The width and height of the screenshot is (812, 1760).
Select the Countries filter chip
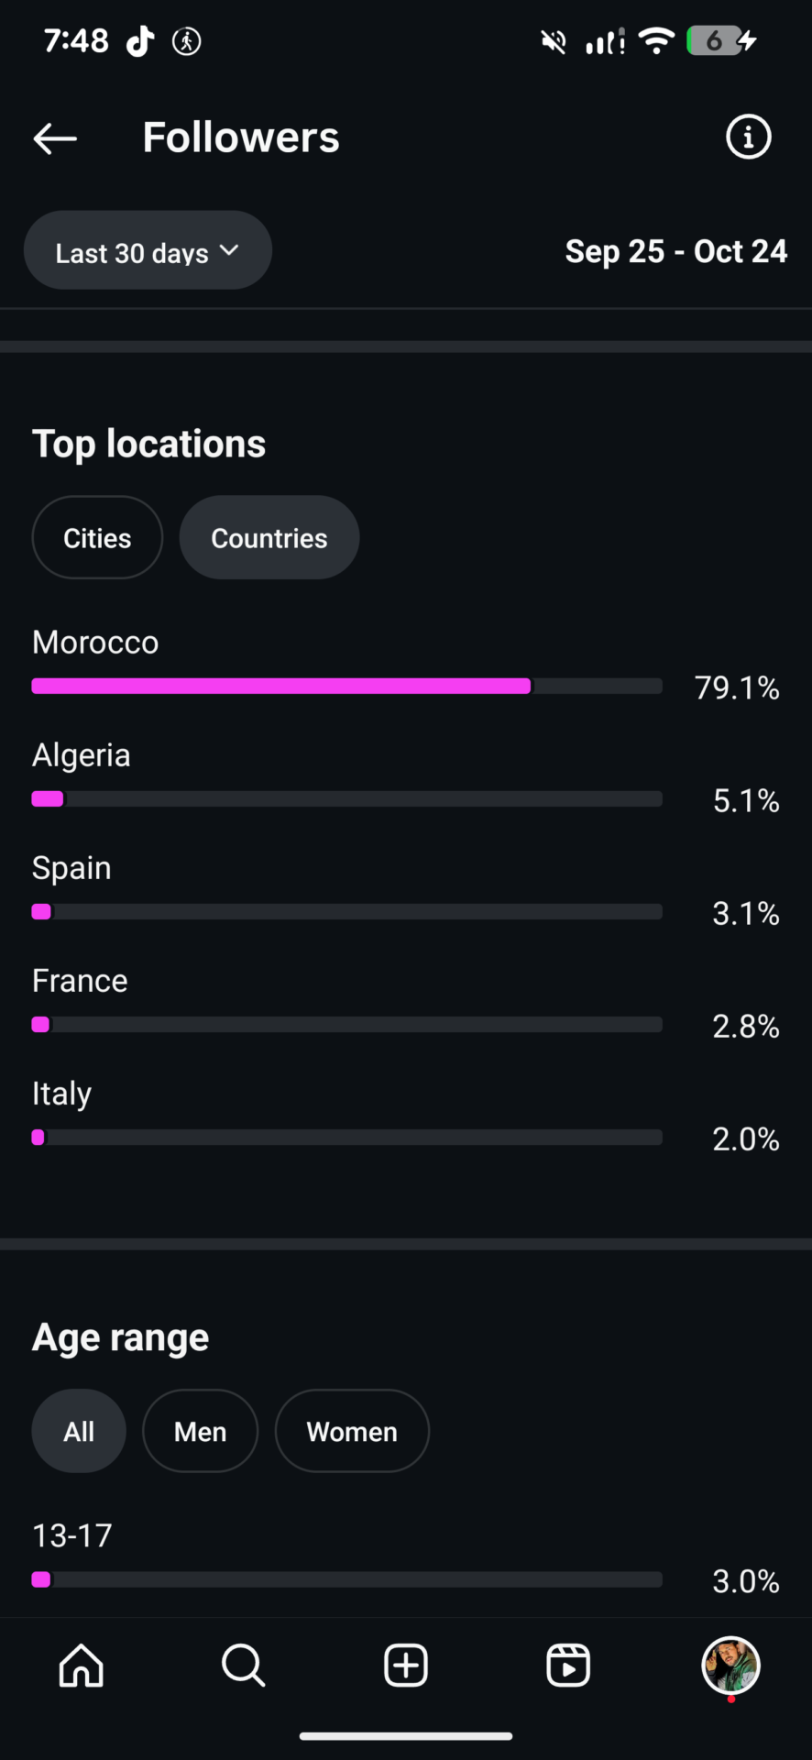tap(269, 538)
